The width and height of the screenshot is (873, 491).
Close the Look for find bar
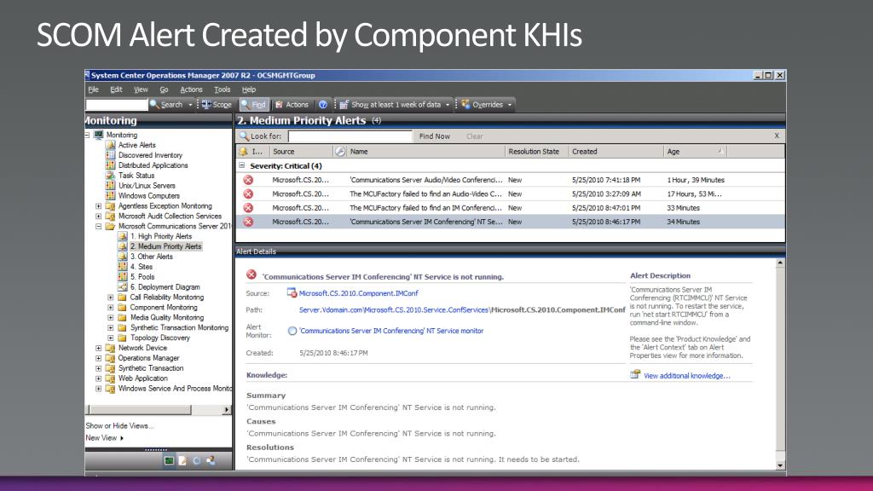pos(777,136)
